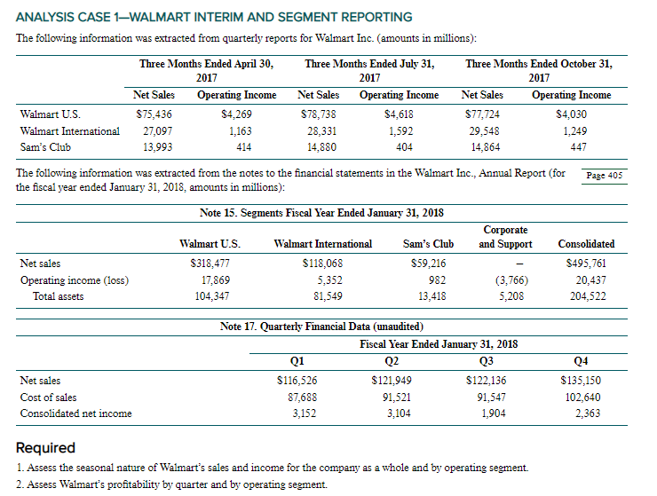
Task: Click Sam's Club total assets 13,418
Action: 432,296
